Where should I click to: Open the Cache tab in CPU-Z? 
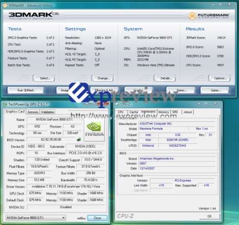134,112
